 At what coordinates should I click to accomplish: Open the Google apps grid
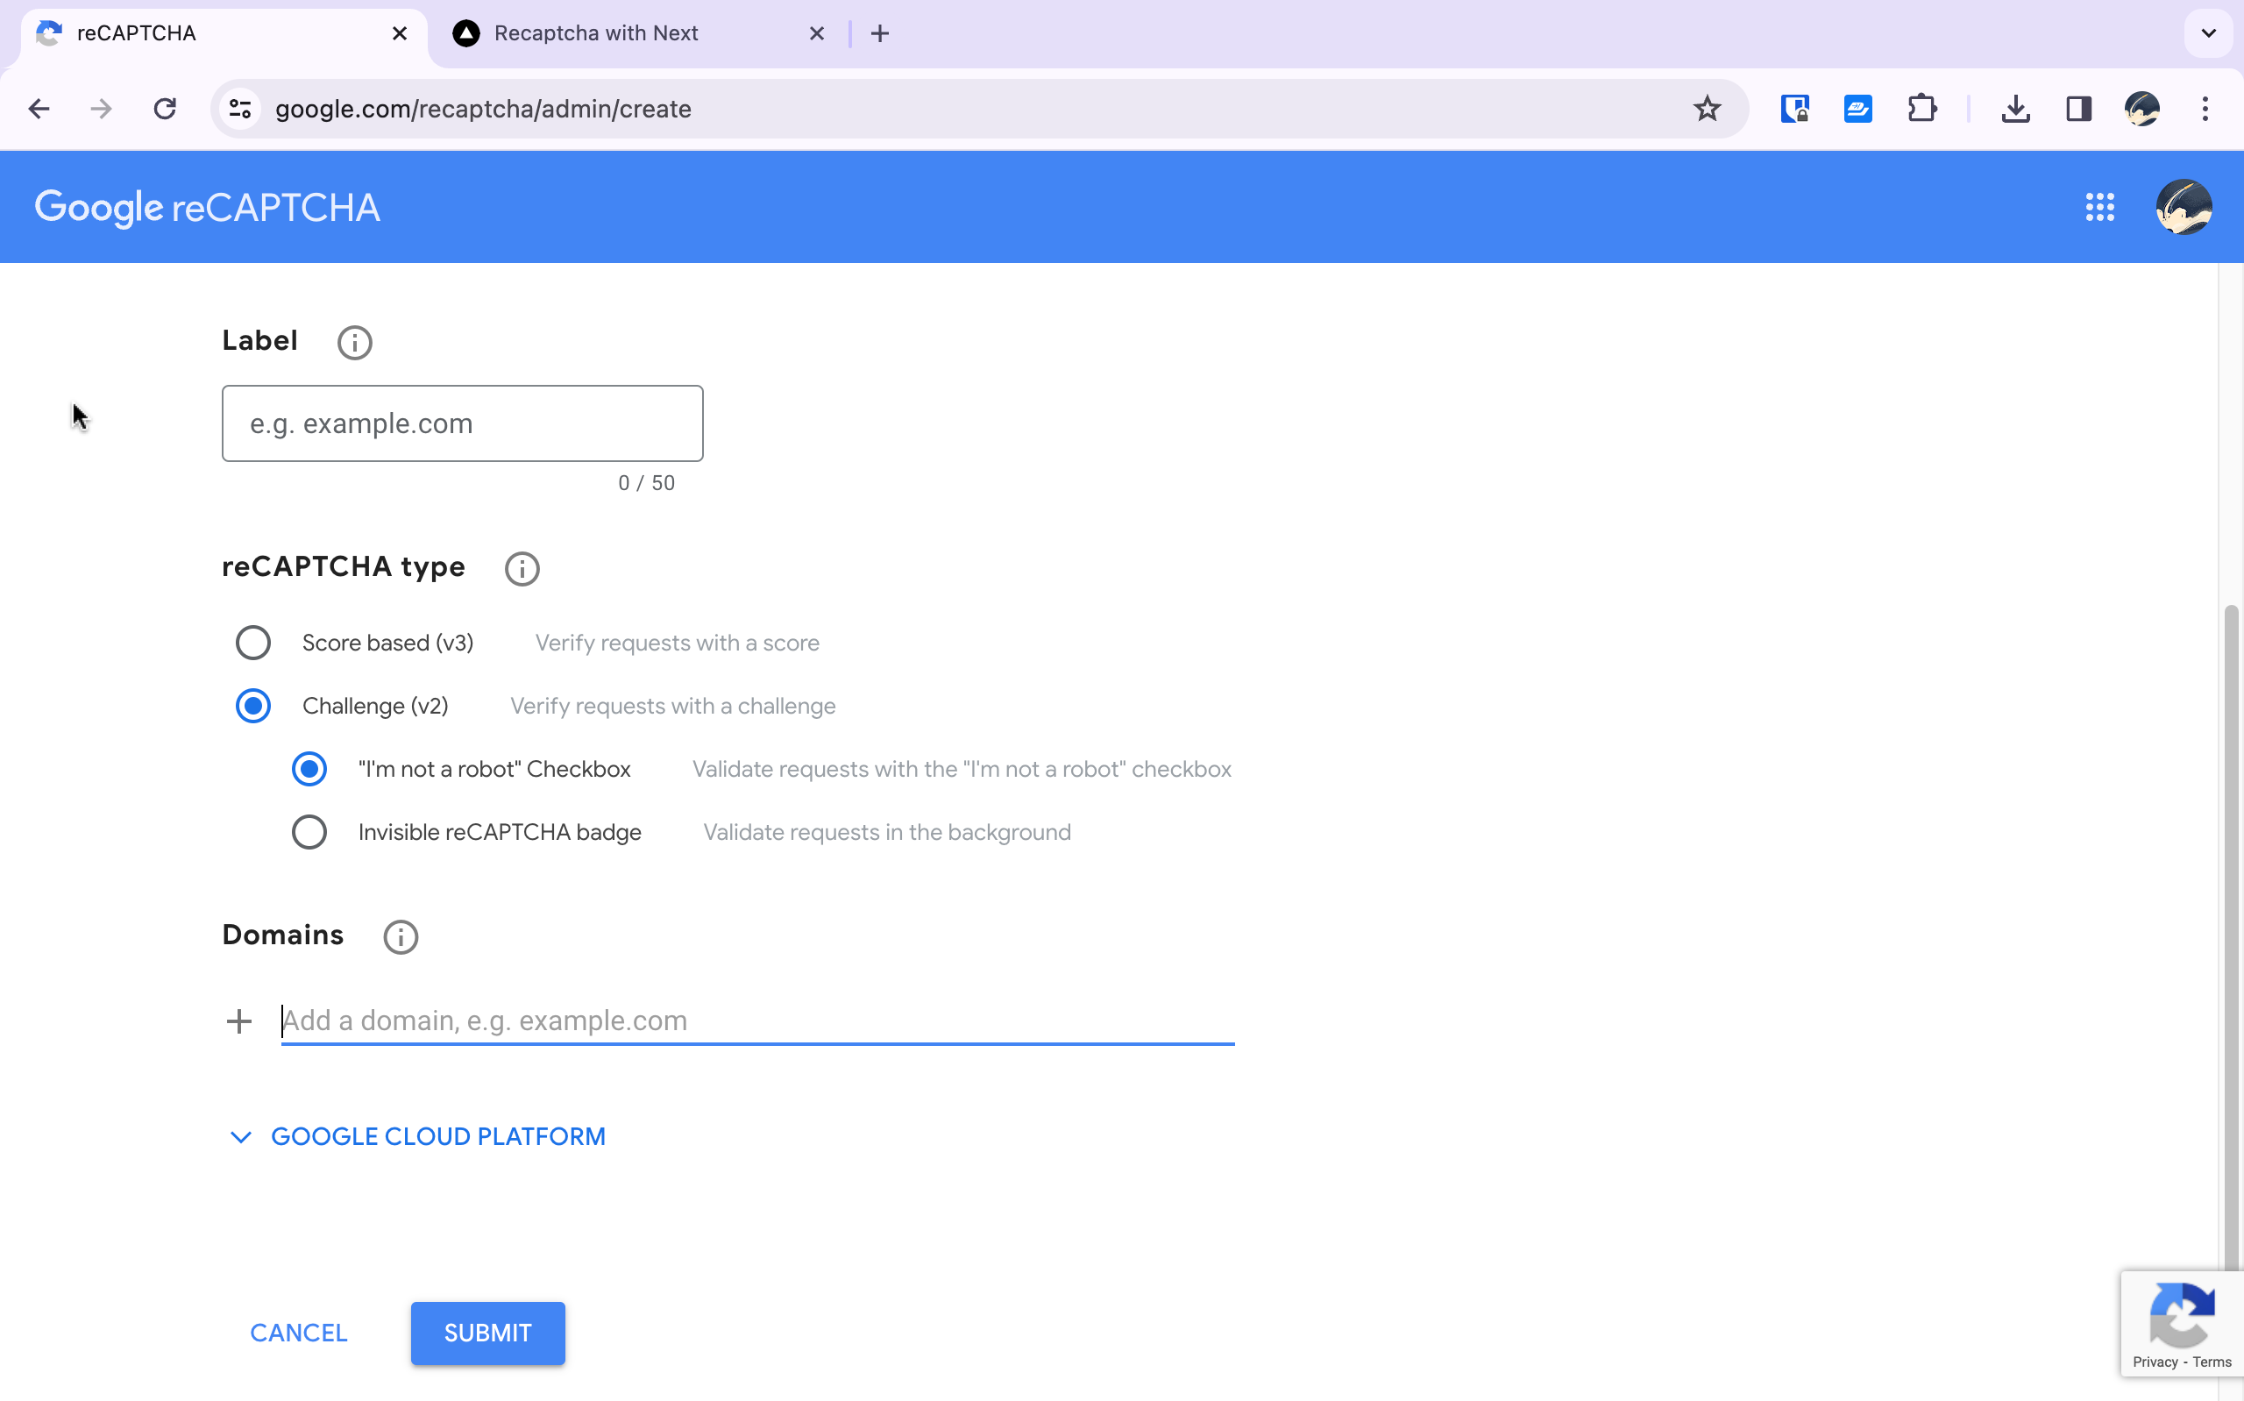click(2099, 208)
